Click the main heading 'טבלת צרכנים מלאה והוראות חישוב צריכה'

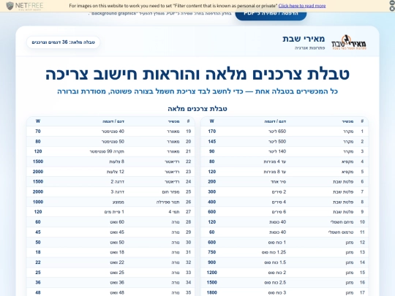coord(197,74)
